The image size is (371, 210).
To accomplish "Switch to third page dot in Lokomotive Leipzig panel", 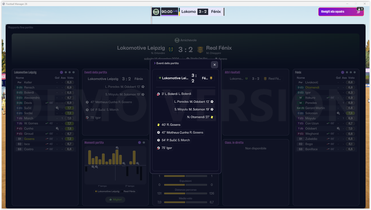I will point(70,72).
